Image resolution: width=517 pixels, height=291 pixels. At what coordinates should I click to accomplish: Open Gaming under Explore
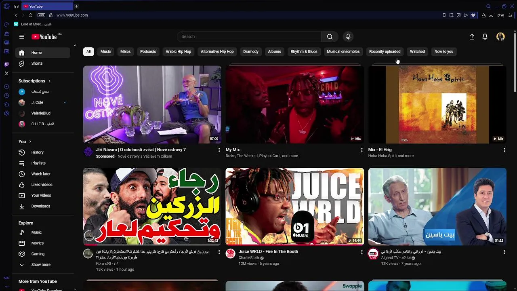coord(43,254)
